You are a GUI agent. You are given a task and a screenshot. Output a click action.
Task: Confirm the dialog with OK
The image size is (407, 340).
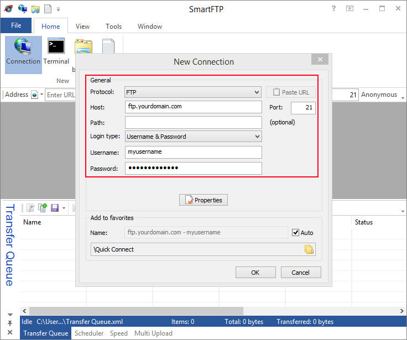click(255, 272)
